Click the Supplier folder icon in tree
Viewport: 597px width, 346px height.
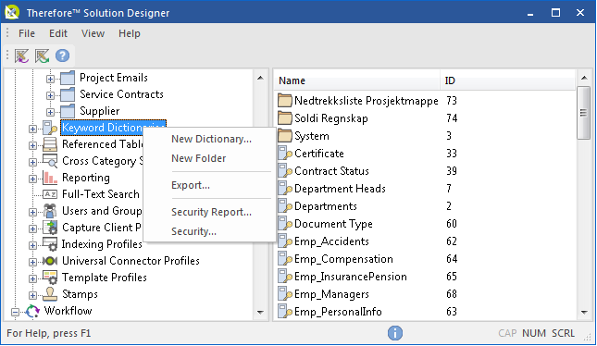(68, 112)
